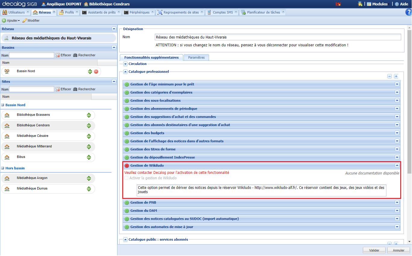Click the Effacer icon in Bassins section
The height and width of the screenshot is (256, 412).
click(58, 55)
